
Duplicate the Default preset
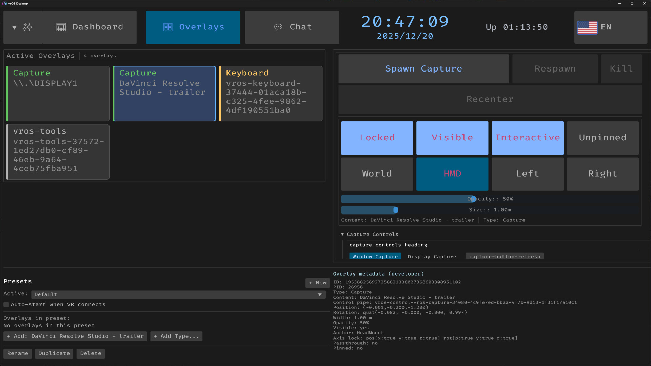(54, 353)
